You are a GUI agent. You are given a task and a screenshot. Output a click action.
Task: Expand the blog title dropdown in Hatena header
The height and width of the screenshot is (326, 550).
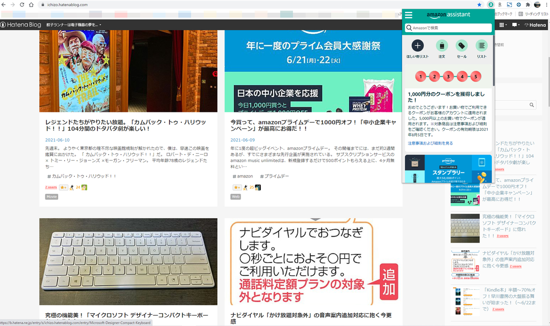(x=73, y=25)
